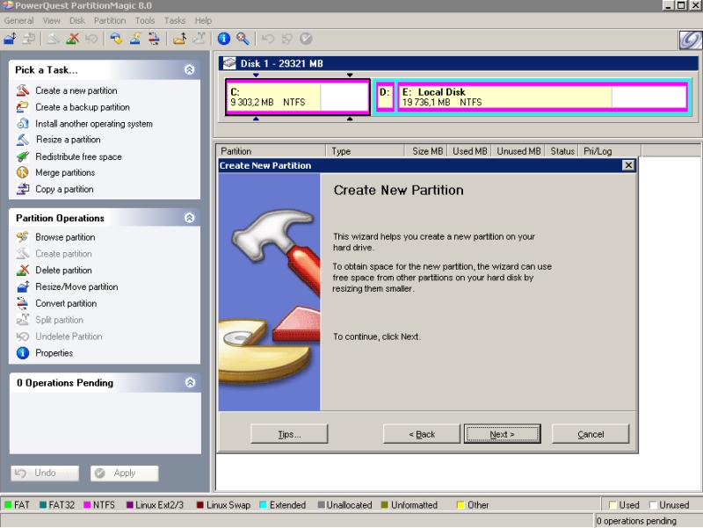
Task: Click the greyed Create partition toolbar icon
Action: tap(53, 39)
